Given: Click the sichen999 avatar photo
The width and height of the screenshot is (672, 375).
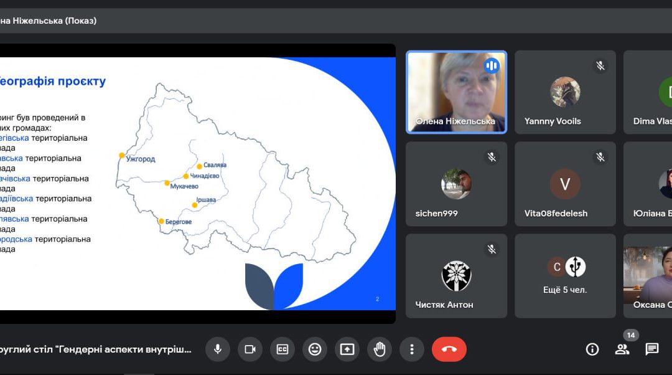Looking at the screenshot, I should 457,184.
